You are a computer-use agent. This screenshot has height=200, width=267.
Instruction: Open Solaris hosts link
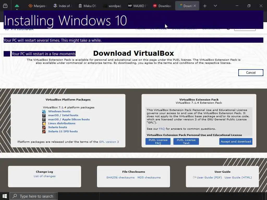[58, 127]
